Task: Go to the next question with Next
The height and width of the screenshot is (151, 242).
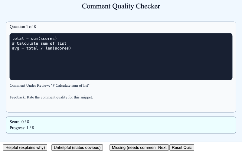Action: [162, 147]
